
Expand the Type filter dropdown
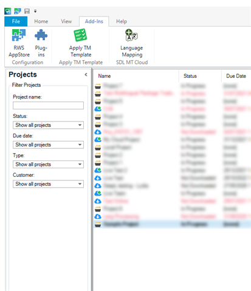click(x=48, y=164)
